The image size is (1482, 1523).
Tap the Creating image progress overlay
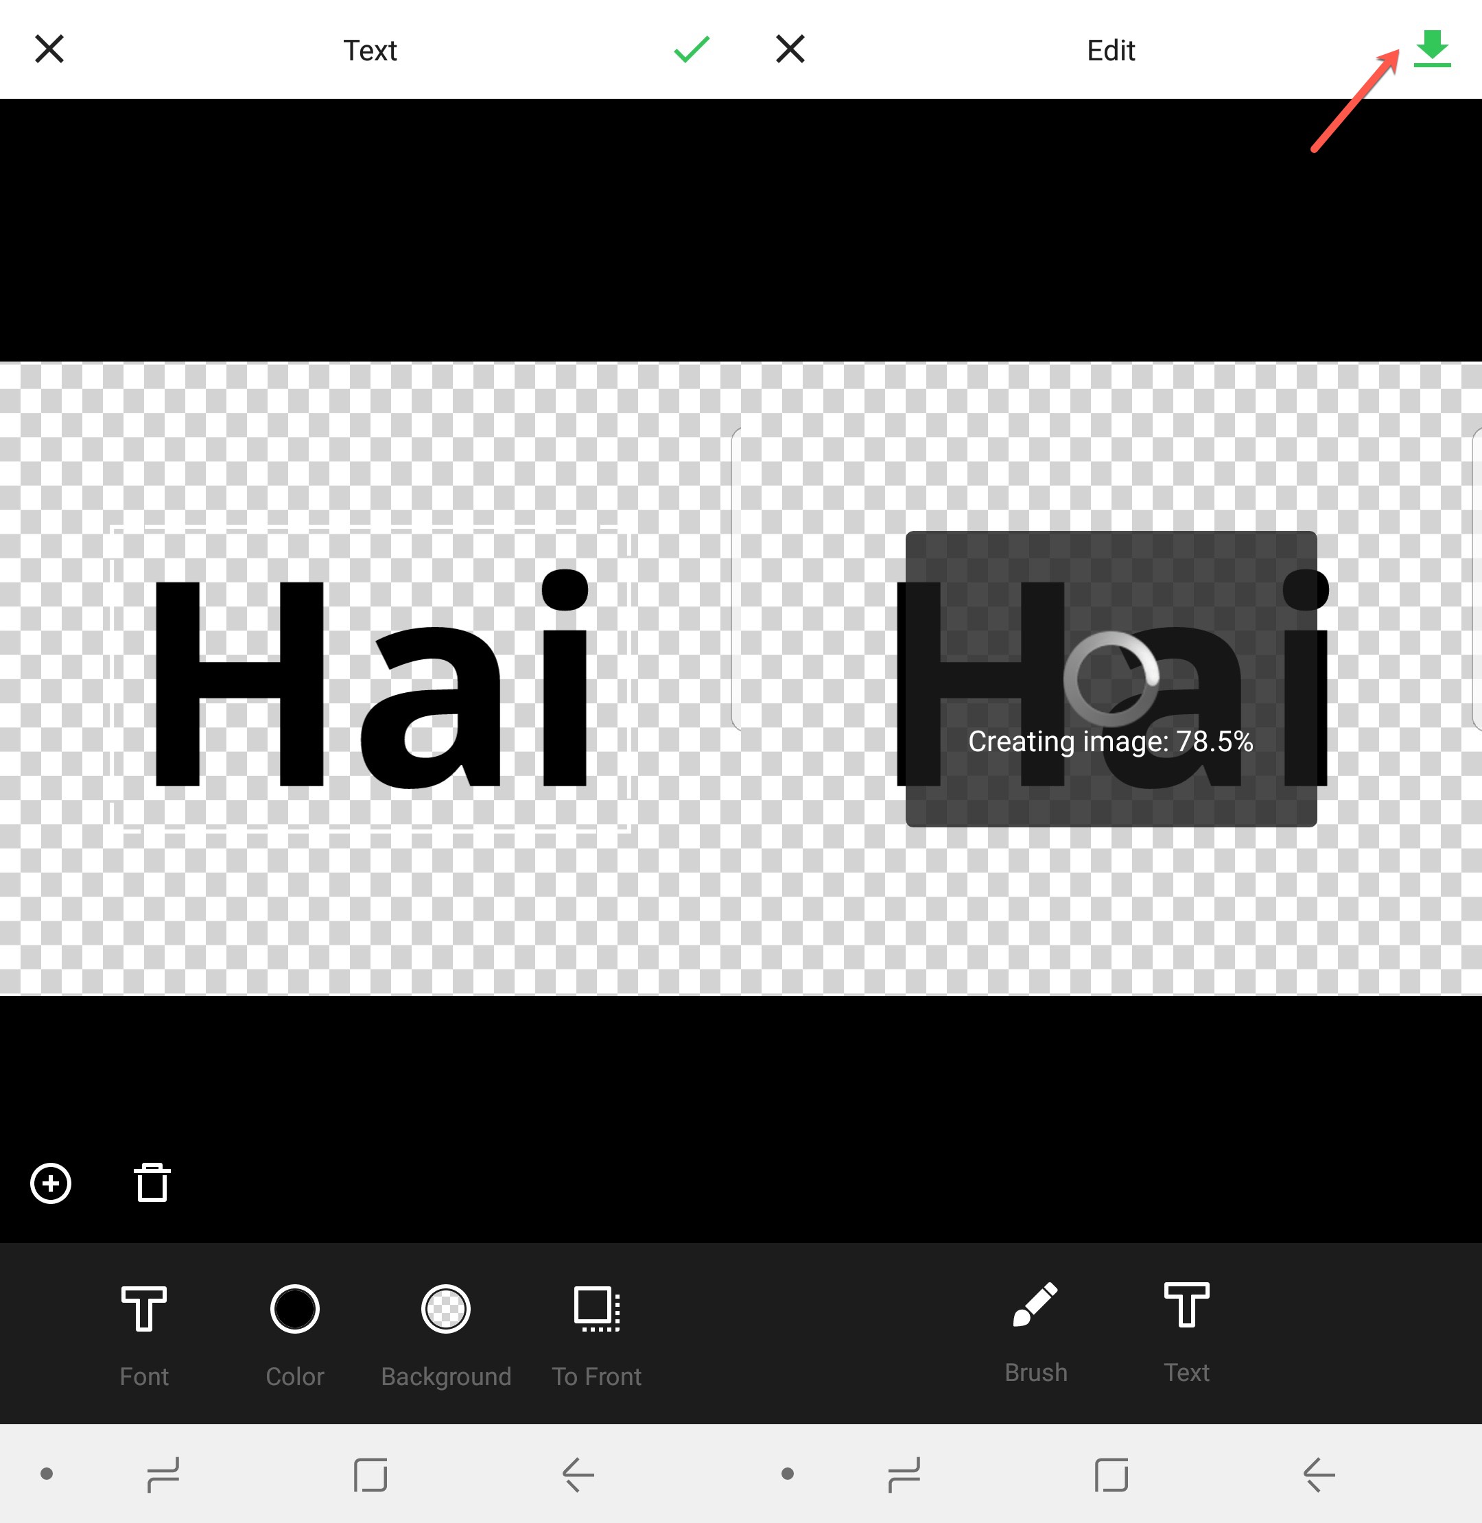tap(1111, 678)
